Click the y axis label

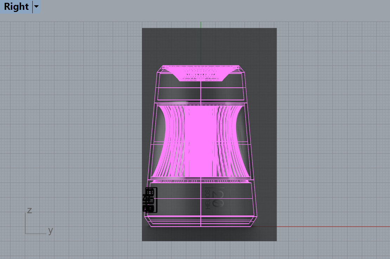coord(50,231)
